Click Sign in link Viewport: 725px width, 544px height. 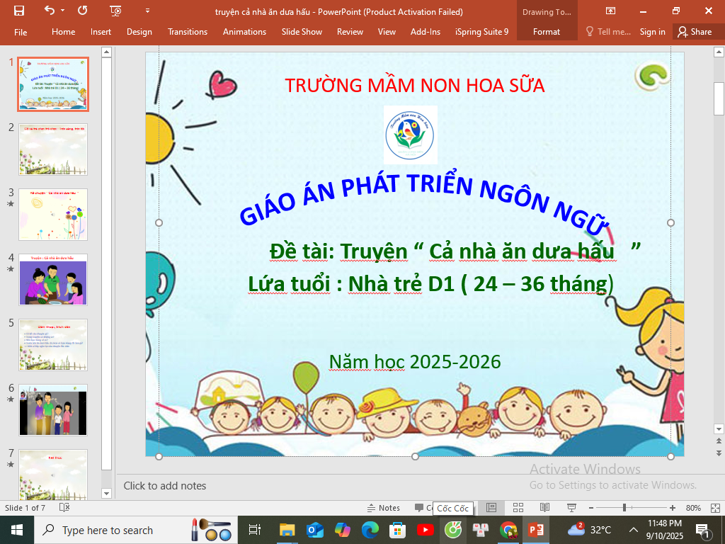tap(652, 32)
